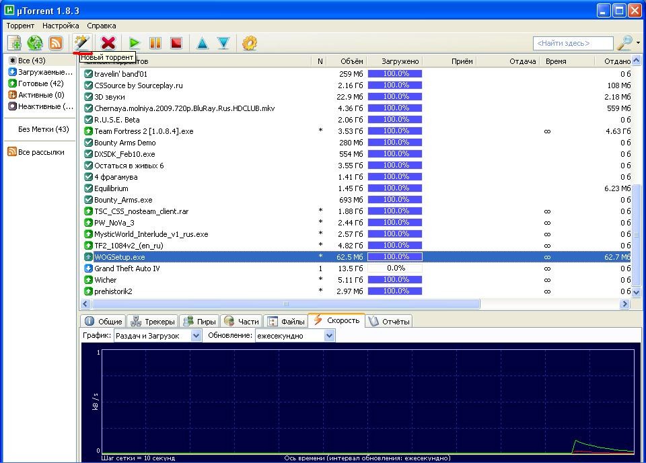Click the Create New Torrent wand icon
This screenshot has height=463, width=646.
(x=81, y=42)
